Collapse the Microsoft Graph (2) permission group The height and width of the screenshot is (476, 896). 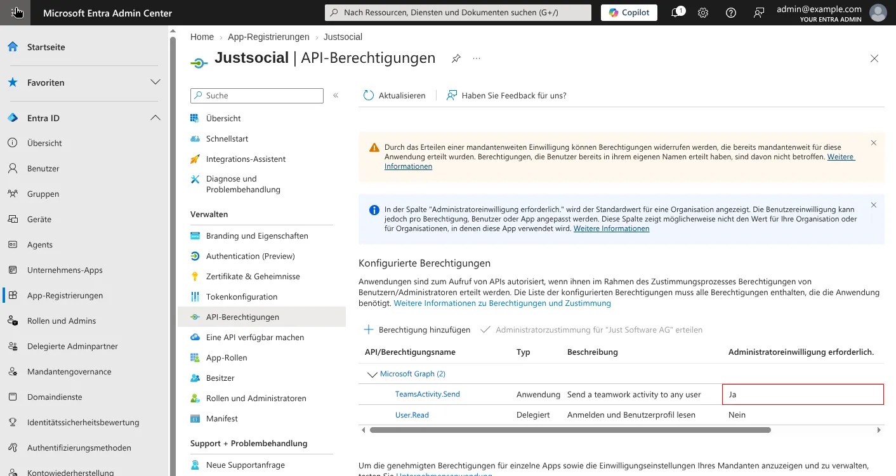[372, 374]
